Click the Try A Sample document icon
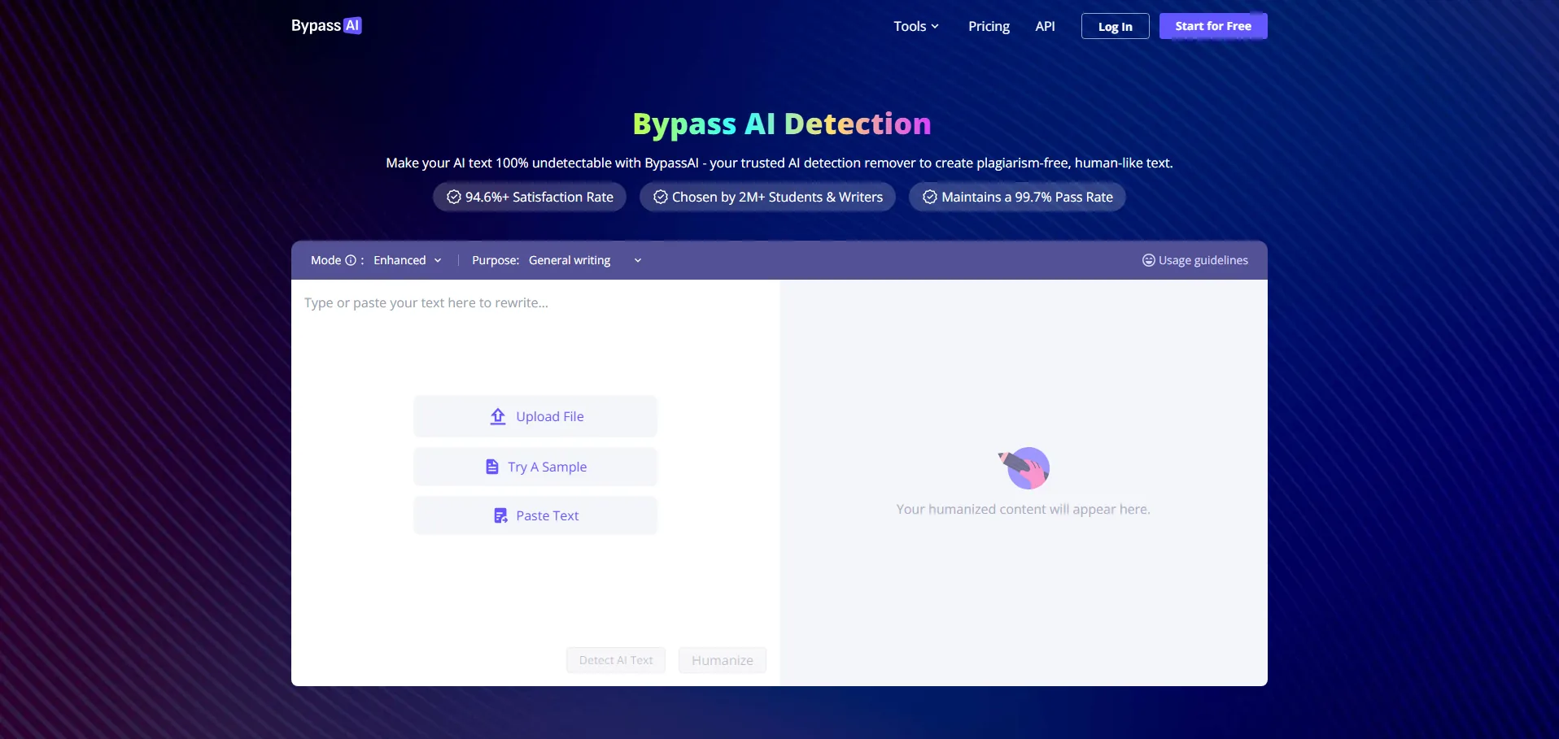The width and height of the screenshot is (1559, 739). (x=492, y=467)
